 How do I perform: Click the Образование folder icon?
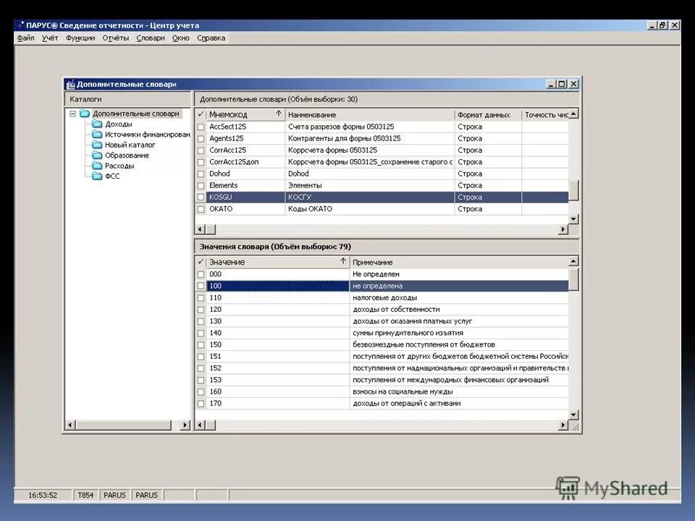[97, 155]
